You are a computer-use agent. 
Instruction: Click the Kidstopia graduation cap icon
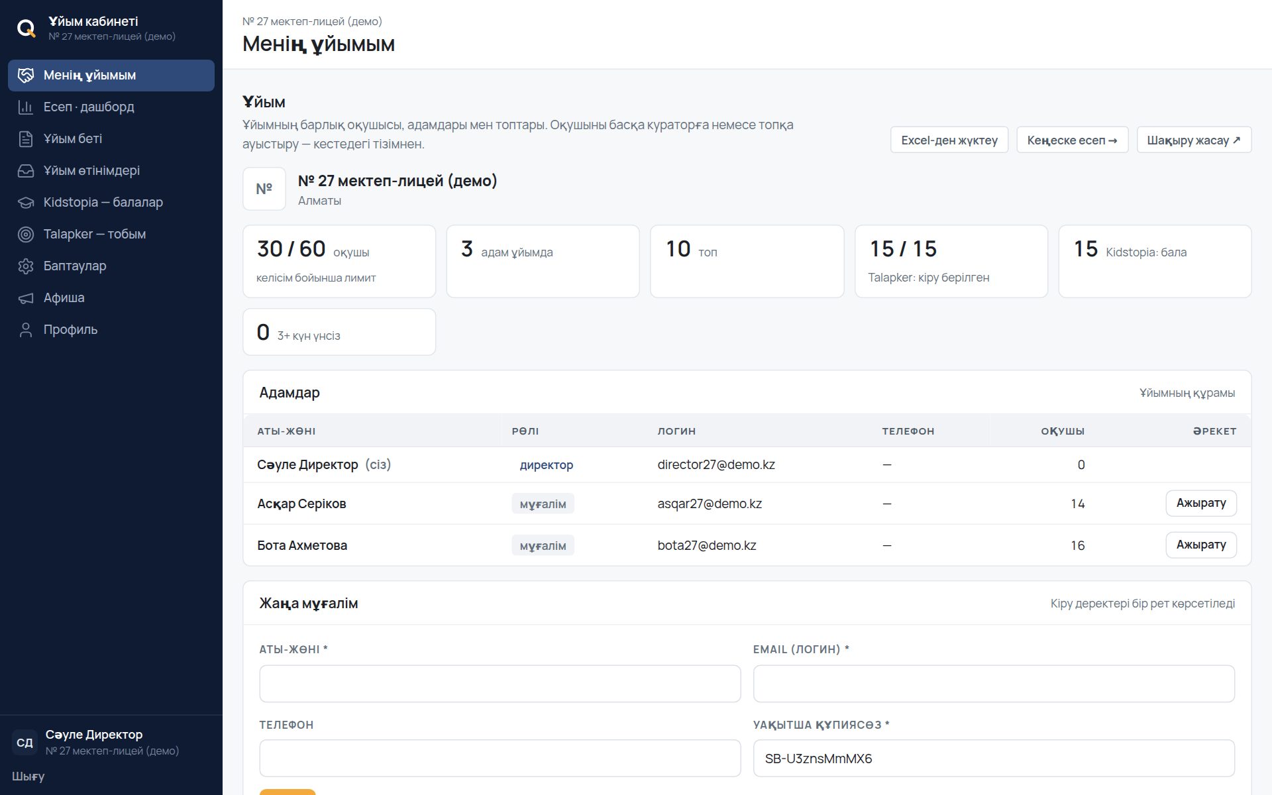(26, 203)
